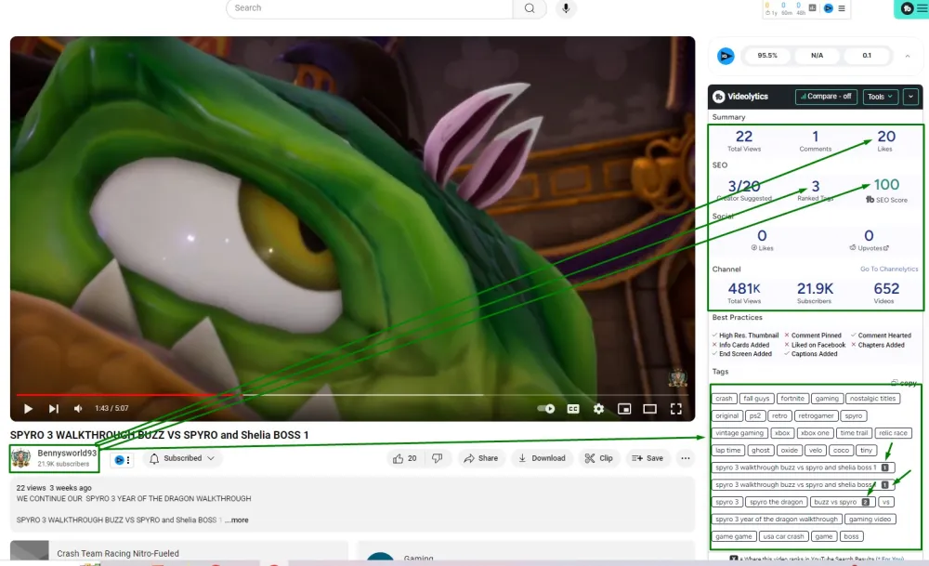Select the 'fall guys' tag
Screen dimensions: 929x566
tap(756, 399)
